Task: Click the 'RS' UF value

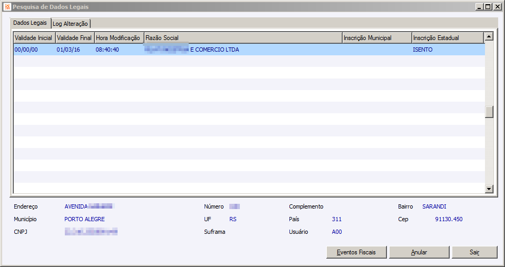Action: click(233, 219)
